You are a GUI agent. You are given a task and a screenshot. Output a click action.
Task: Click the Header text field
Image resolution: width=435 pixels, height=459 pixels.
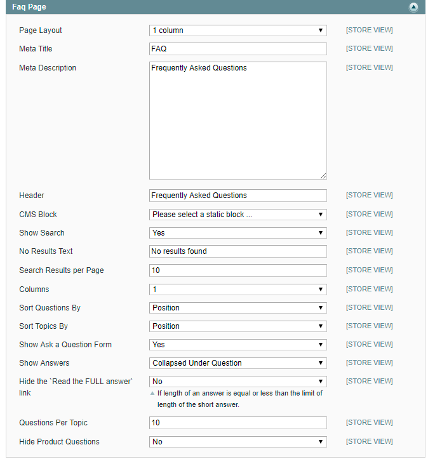(x=238, y=196)
